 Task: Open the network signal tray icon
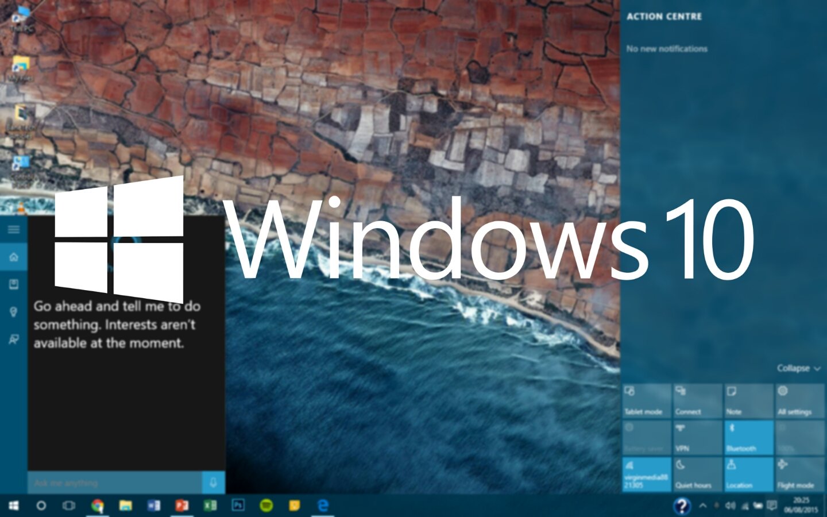pyautogui.click(x=745, y=506)
